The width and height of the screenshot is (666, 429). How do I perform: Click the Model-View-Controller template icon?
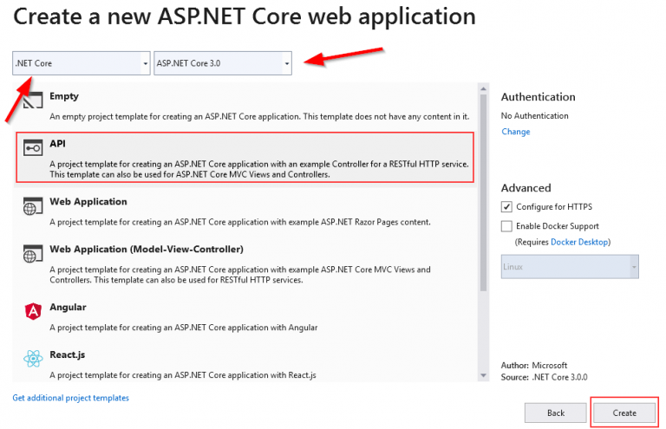tap(33, 254)
